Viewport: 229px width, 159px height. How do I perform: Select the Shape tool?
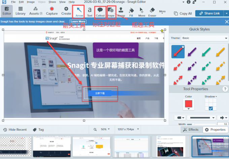[x=111, y=12]
